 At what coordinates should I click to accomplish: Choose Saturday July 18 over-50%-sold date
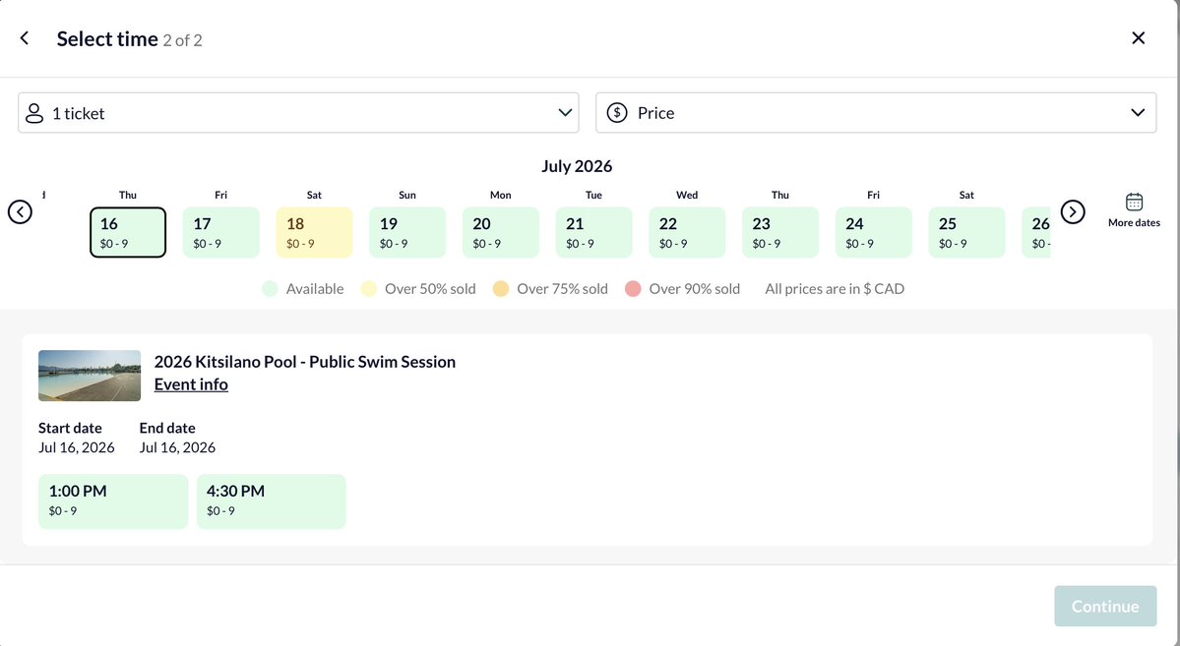click(x=314, y=232)
